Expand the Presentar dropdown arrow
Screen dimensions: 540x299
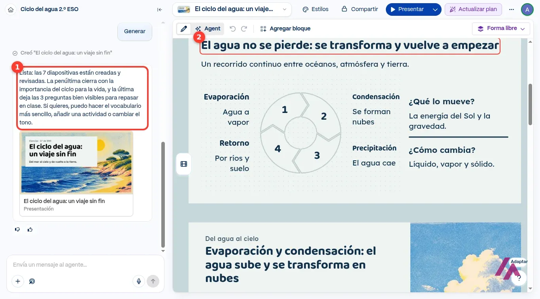point(435,9)
